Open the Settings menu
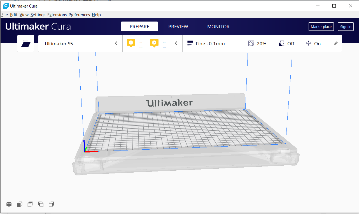The height and width of the screenshot is (214, 359). 38,15
